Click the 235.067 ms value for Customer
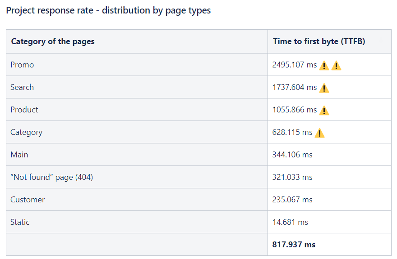397x259 pixels. coord(292,200)
